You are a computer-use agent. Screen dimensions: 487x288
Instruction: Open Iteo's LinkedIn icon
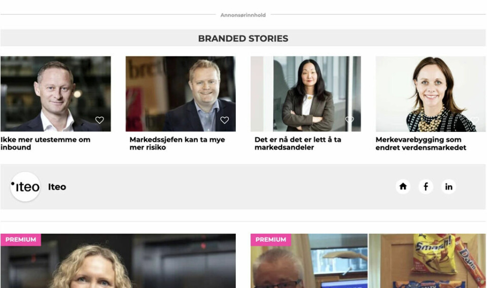click(448, 187)
